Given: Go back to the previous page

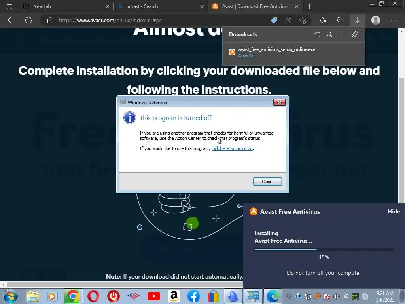Looking at the screenshot, I should point(11,20).
